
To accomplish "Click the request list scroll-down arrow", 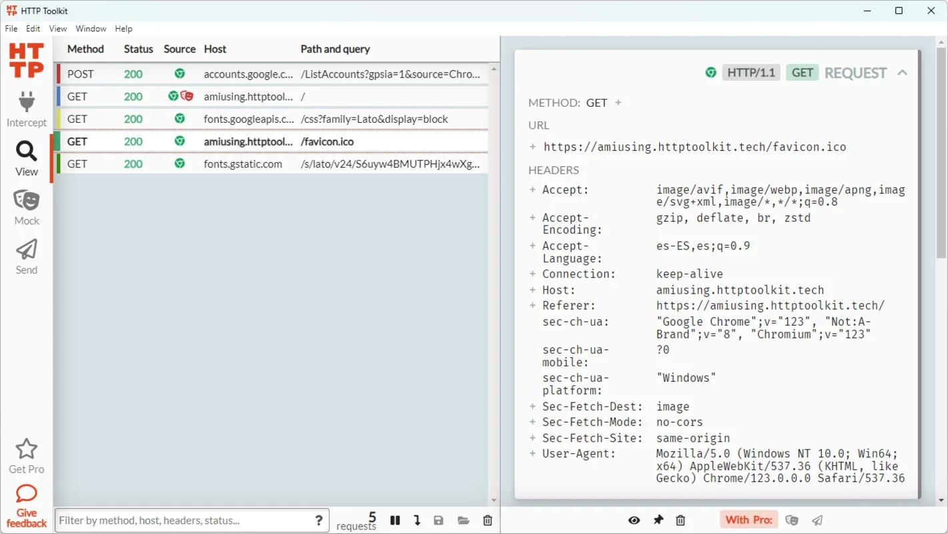I will [494, 500].
